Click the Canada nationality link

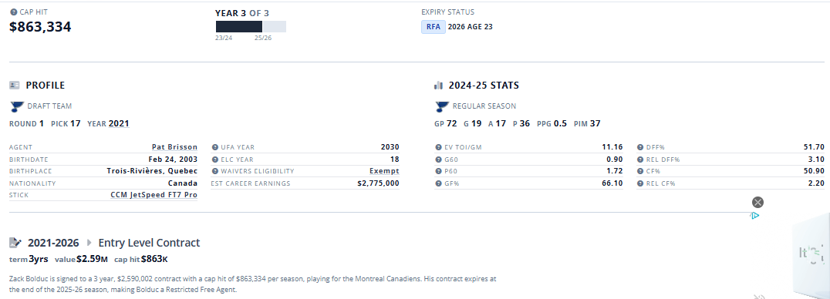[x=183, y=183]
